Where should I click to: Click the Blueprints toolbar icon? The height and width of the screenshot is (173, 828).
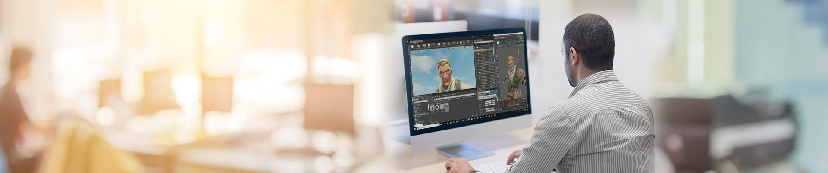(439, 44)
